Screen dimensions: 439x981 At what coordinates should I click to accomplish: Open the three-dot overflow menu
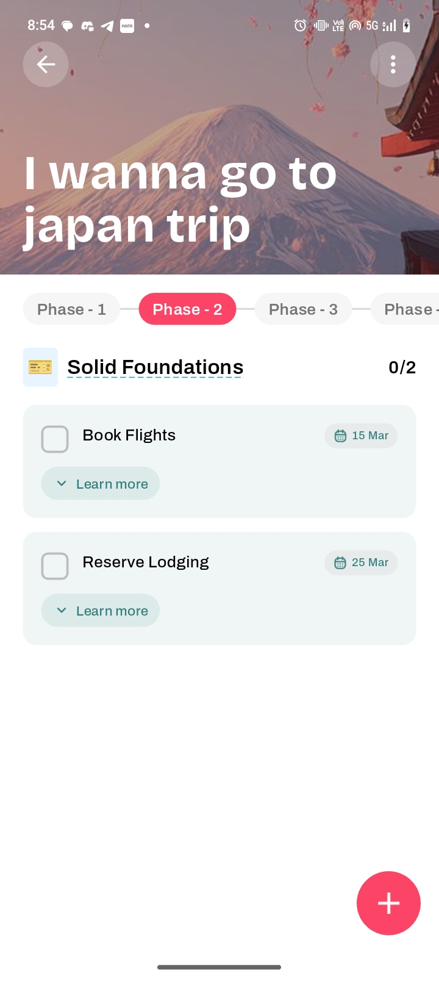(x=393, y=65)
